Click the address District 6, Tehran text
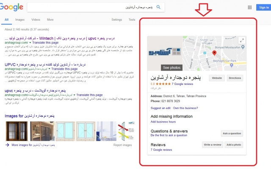 (x=185, y=96)
